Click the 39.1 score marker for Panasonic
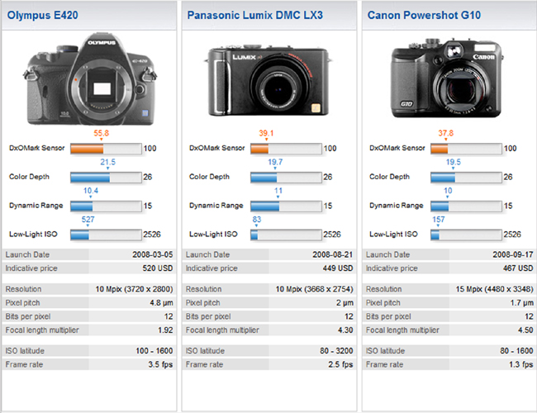This screenshot has width=537, height=413. click(267, 132)
